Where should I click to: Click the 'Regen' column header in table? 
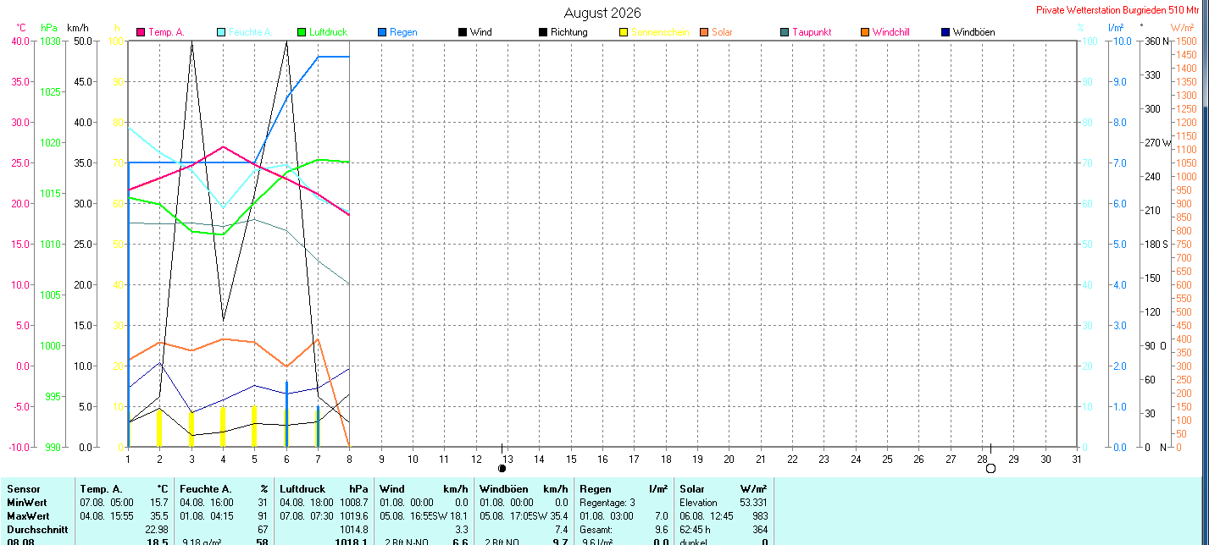[x=596, y=489]
